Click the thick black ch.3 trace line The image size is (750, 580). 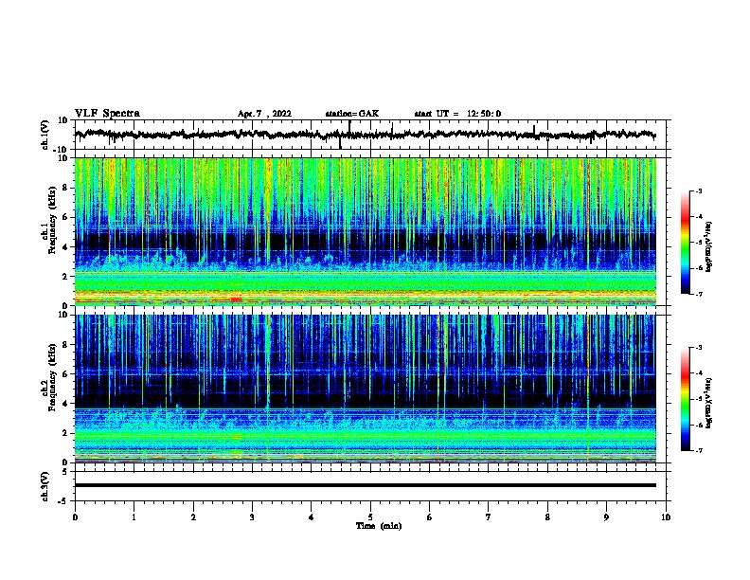tap(365, 485)
